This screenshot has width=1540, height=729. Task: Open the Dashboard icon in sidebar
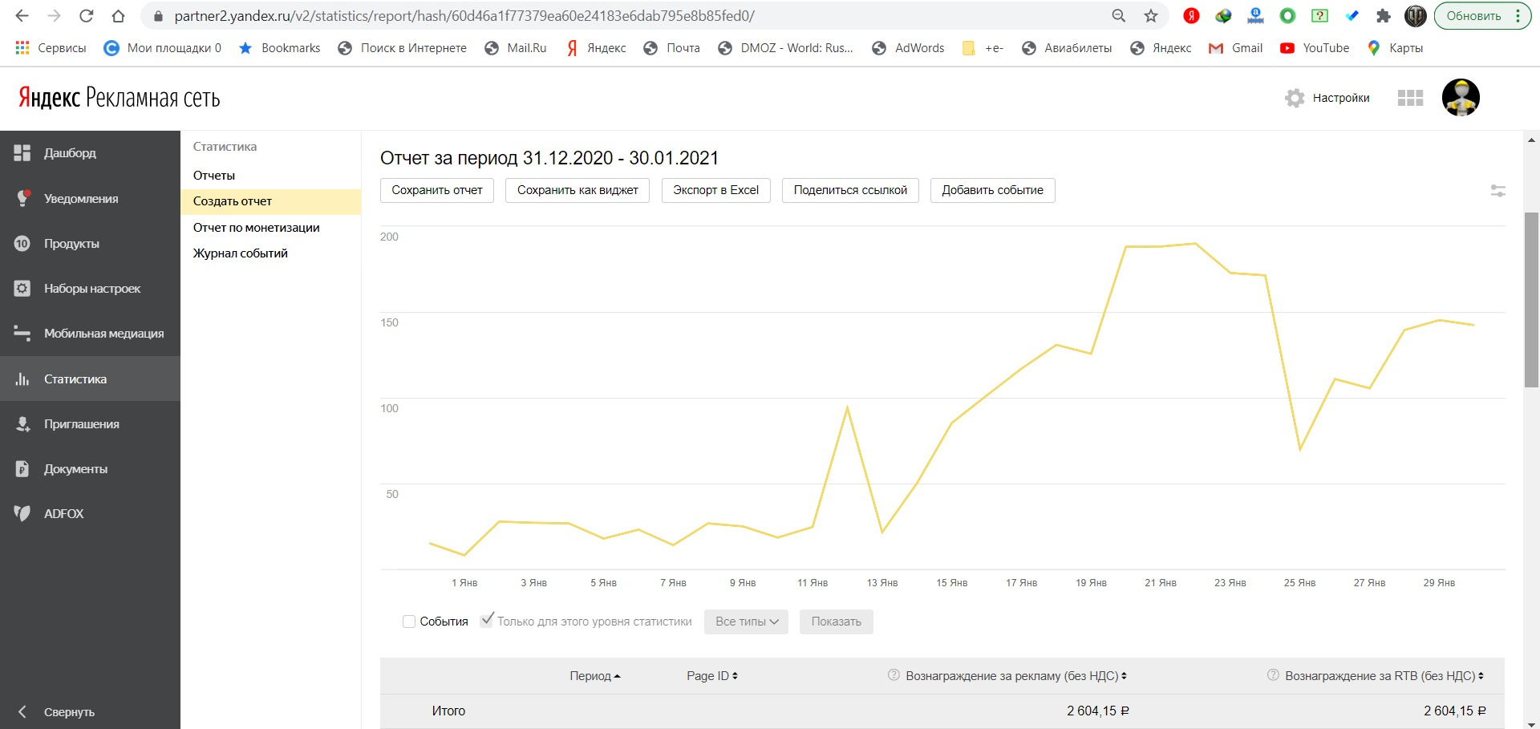click(x=22, y=153)
